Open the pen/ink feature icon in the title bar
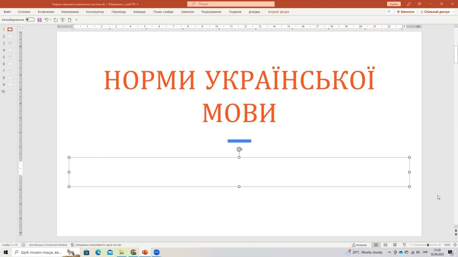 (409, 4)
